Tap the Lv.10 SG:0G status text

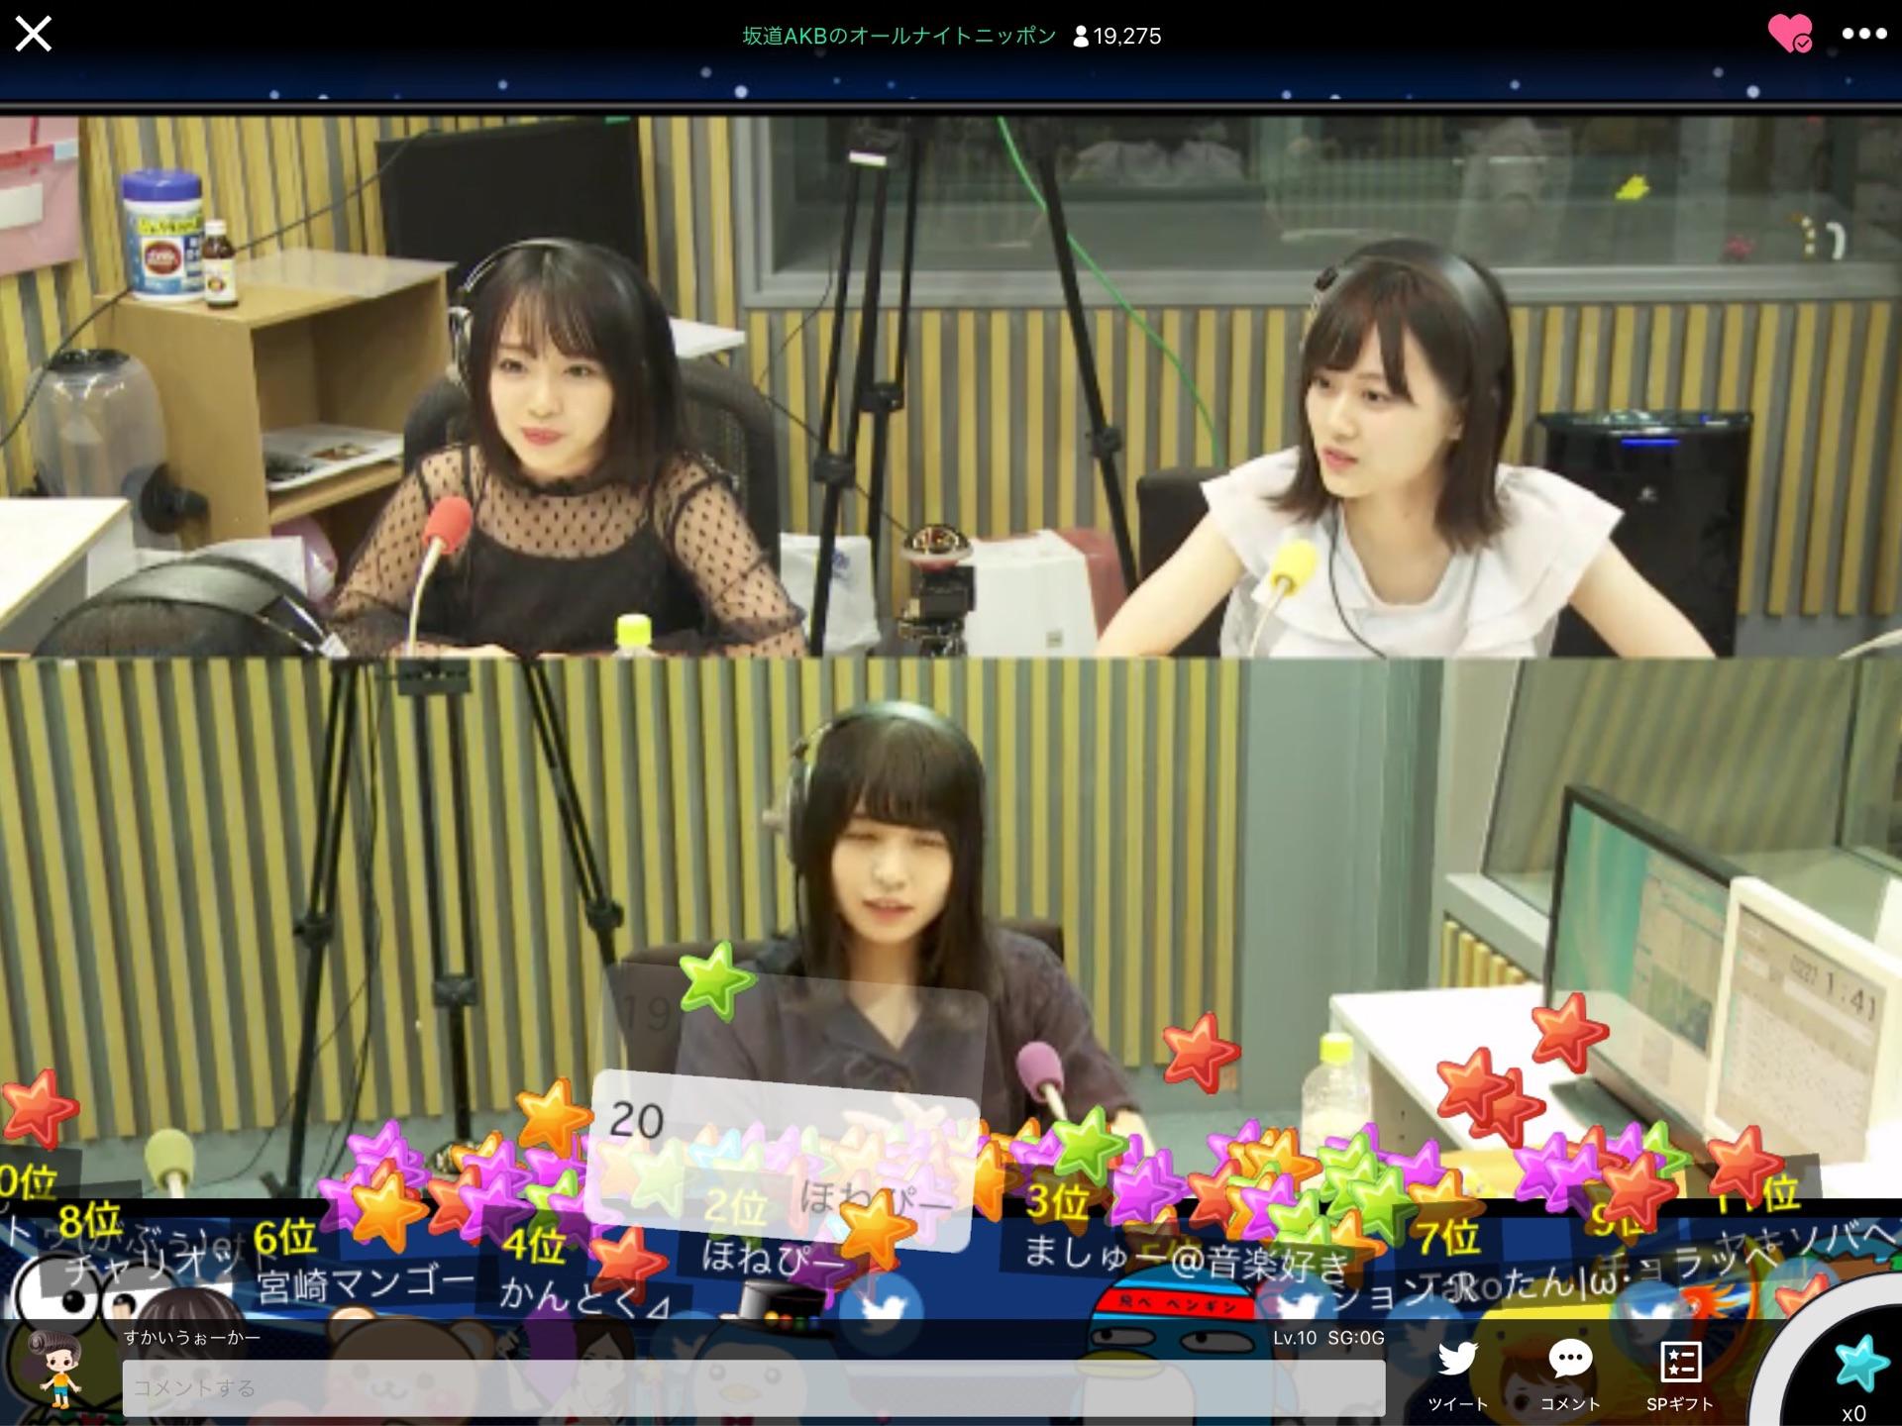click(x=1328, y=1338)
